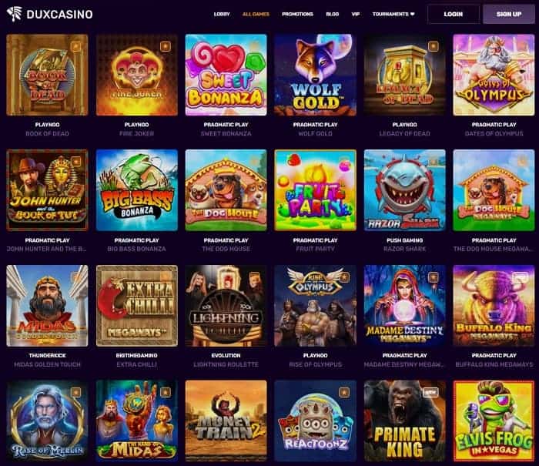Image resolution: width=539 pixels, height=466 pixels.
Task: Click the Sign Up button
Action: pos(509,14)
